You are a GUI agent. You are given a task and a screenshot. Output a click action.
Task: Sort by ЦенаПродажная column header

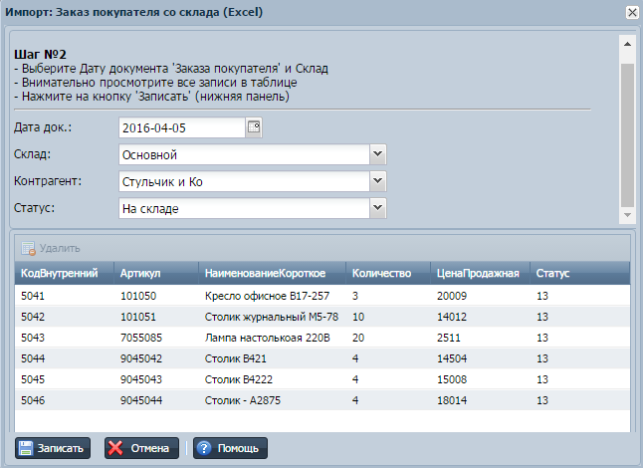[480, 273]
